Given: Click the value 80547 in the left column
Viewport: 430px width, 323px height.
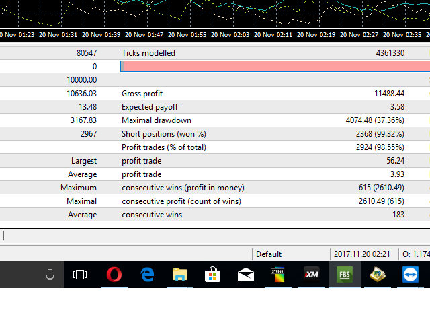Looking at the screenshot, I should (x=87, y=53).
